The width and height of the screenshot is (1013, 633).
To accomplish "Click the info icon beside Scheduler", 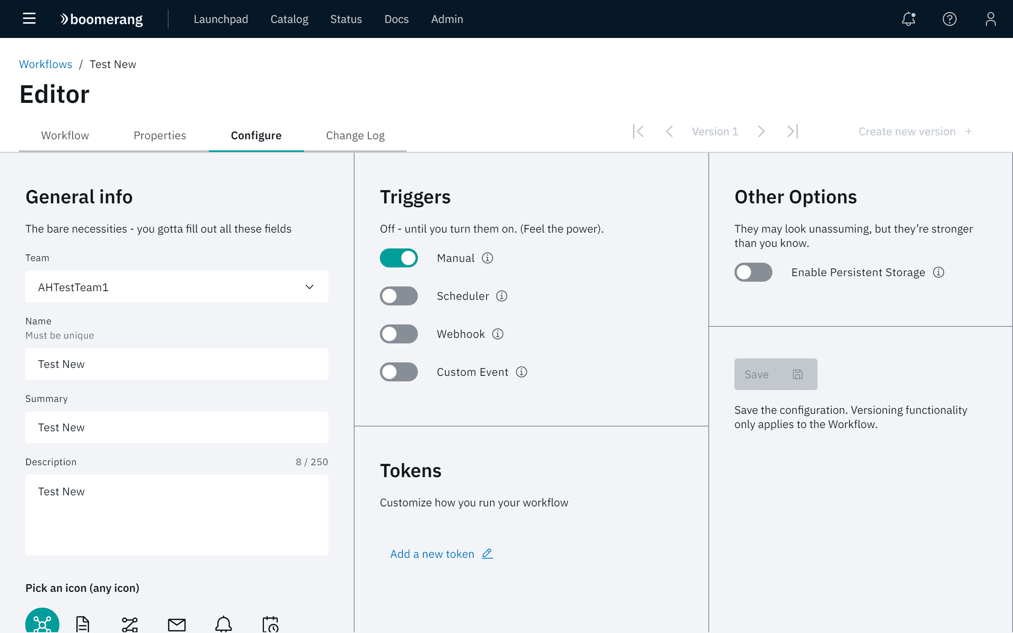I will (501, 296).
